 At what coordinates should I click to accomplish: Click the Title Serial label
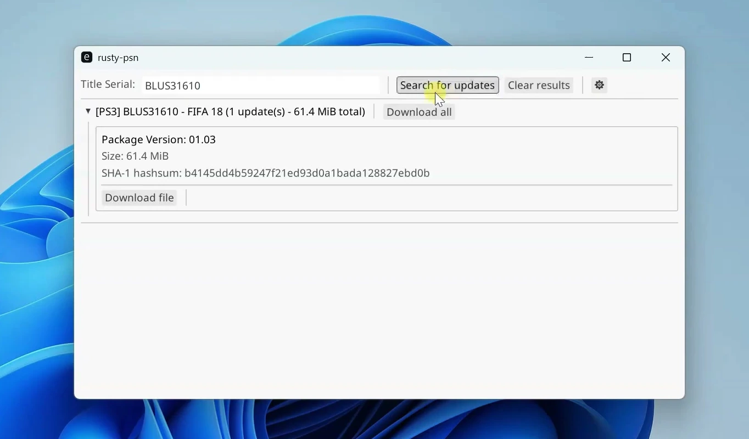(x=108, y=85)
